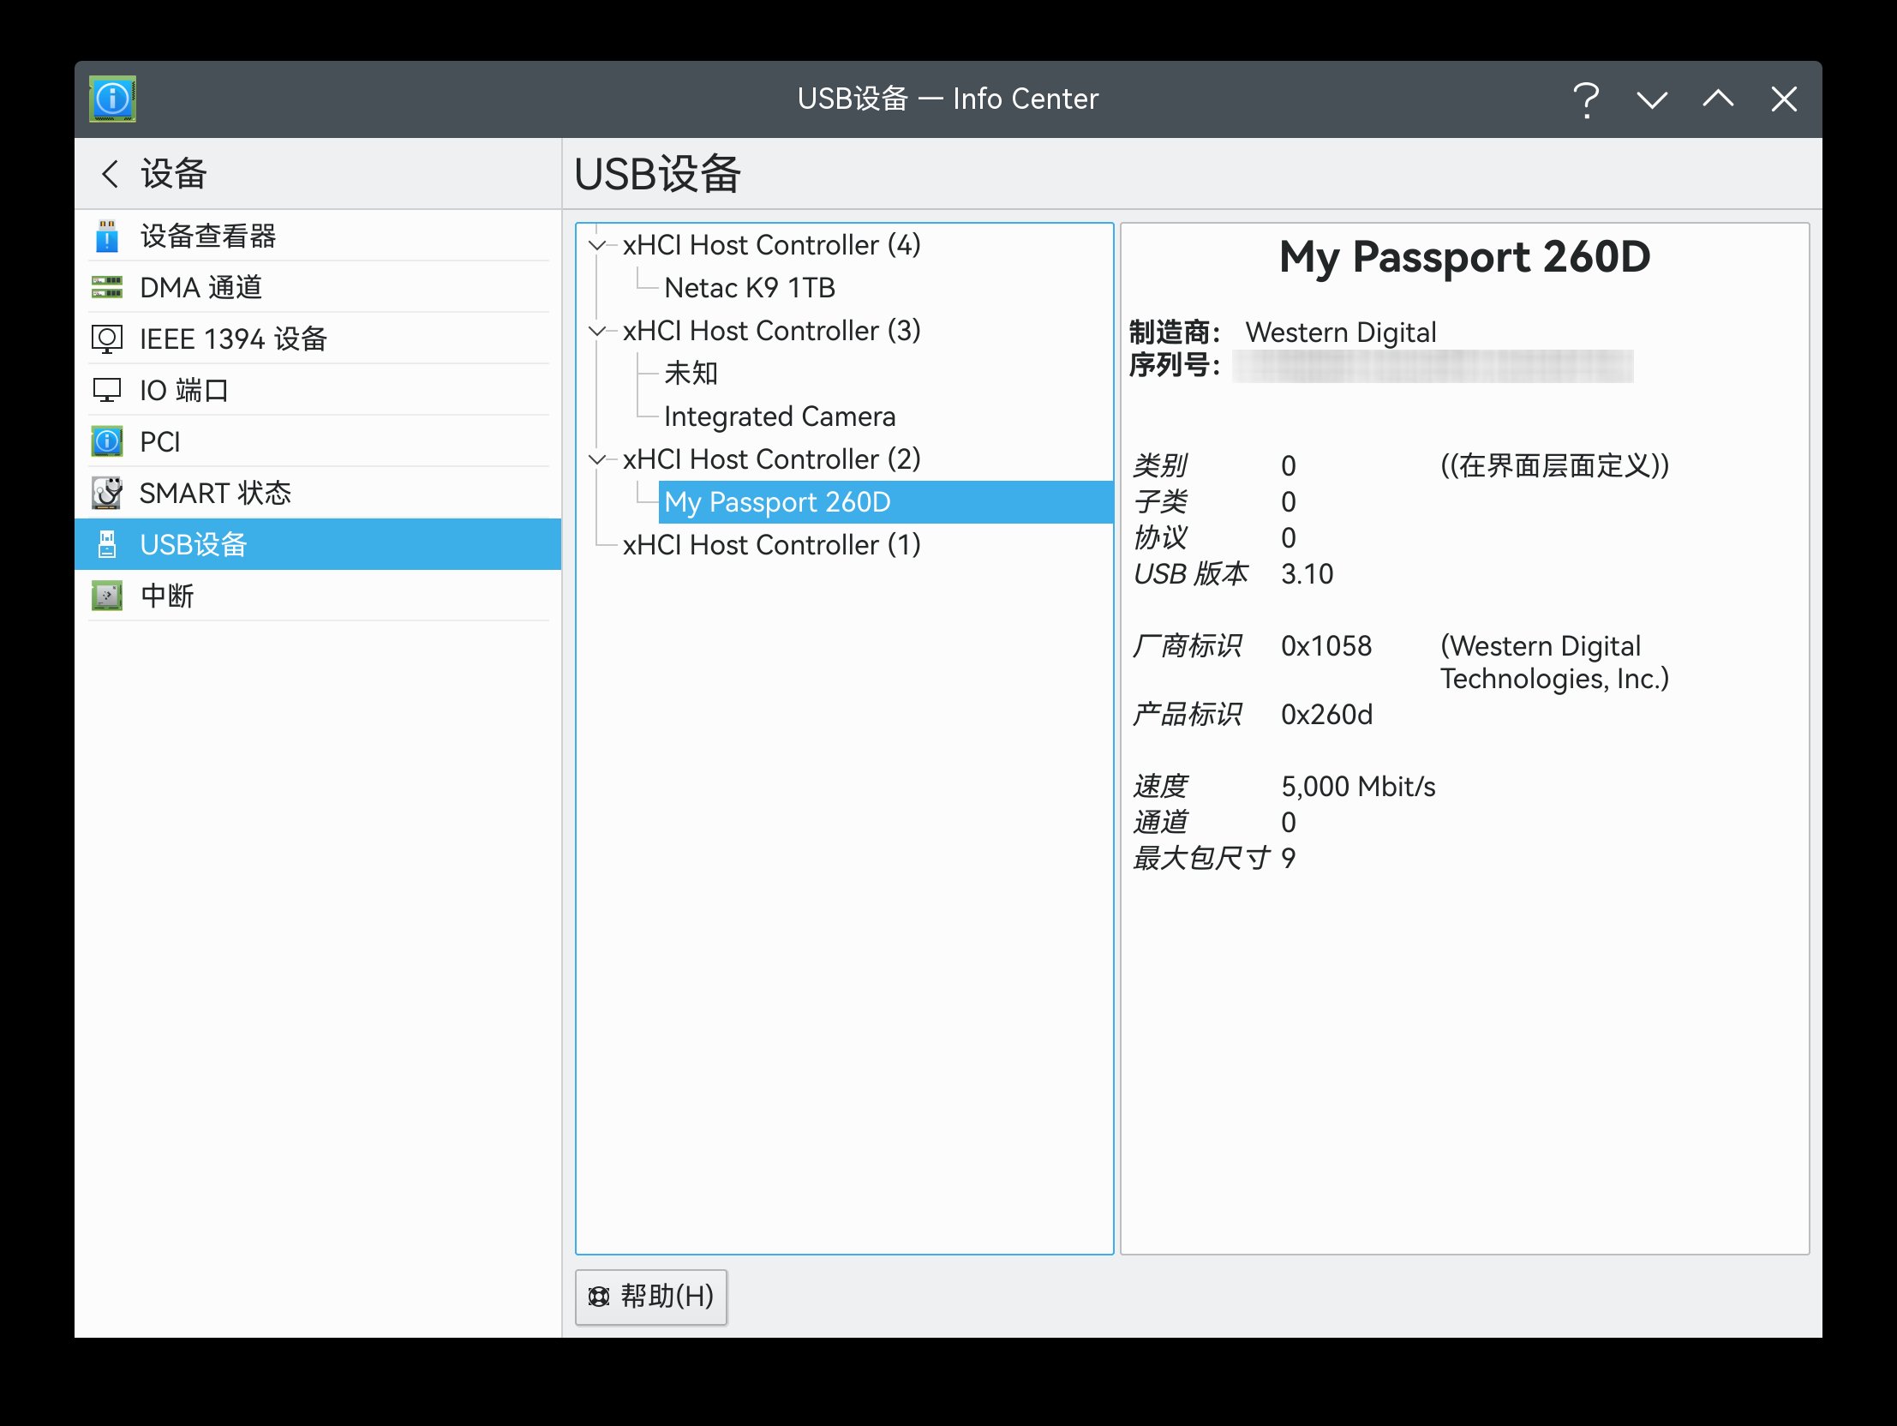Click the USB设备 sidebar icon
Screen dimensions: 1897x1426
point(106,544)
